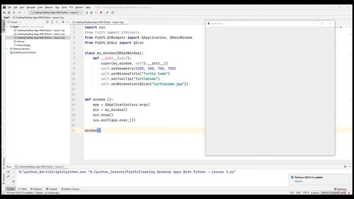Image resolution: width=354 pixels, height=199 pixels.
Task: Open Settings via the wrench toolbar icon
Action: click(x=107, y=13)
